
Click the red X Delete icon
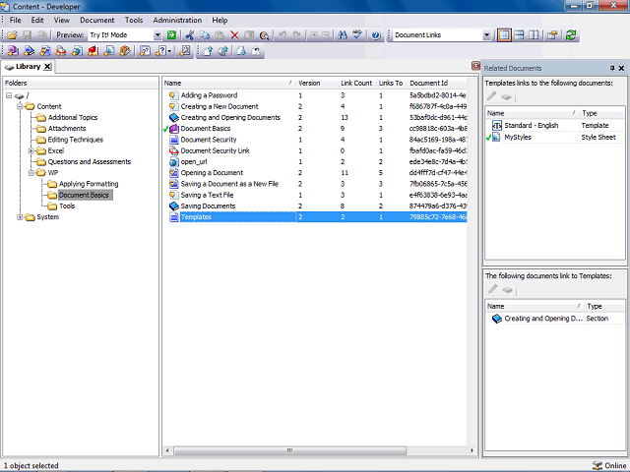234,35
